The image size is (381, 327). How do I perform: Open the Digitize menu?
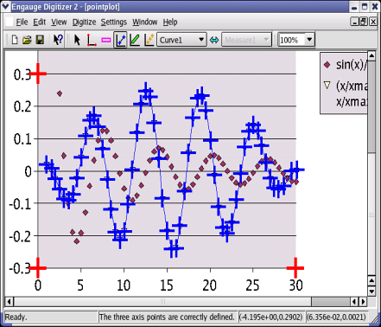[84, 22]
